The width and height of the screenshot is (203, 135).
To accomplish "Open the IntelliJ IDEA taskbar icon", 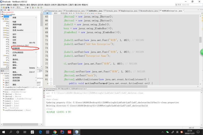I will click(62, 132).
